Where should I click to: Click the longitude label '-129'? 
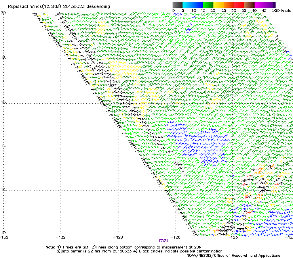[x=118, y=237]
